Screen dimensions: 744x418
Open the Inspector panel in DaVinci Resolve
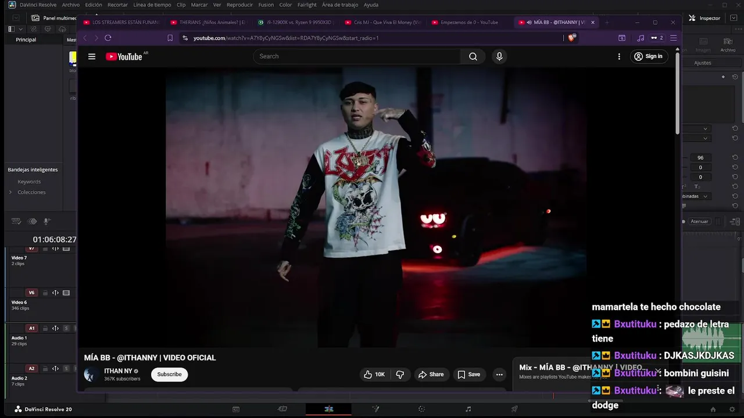704,18
